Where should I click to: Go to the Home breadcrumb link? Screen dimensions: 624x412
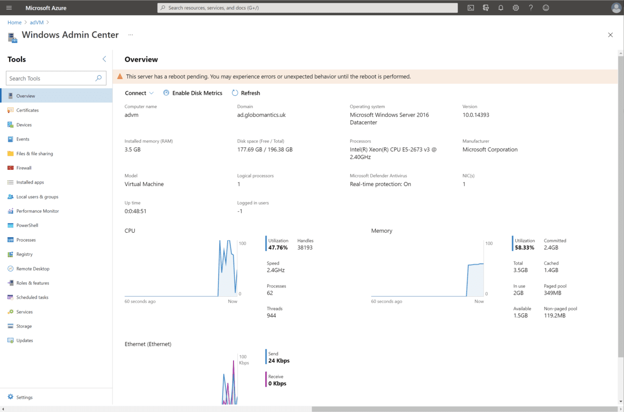15,22
